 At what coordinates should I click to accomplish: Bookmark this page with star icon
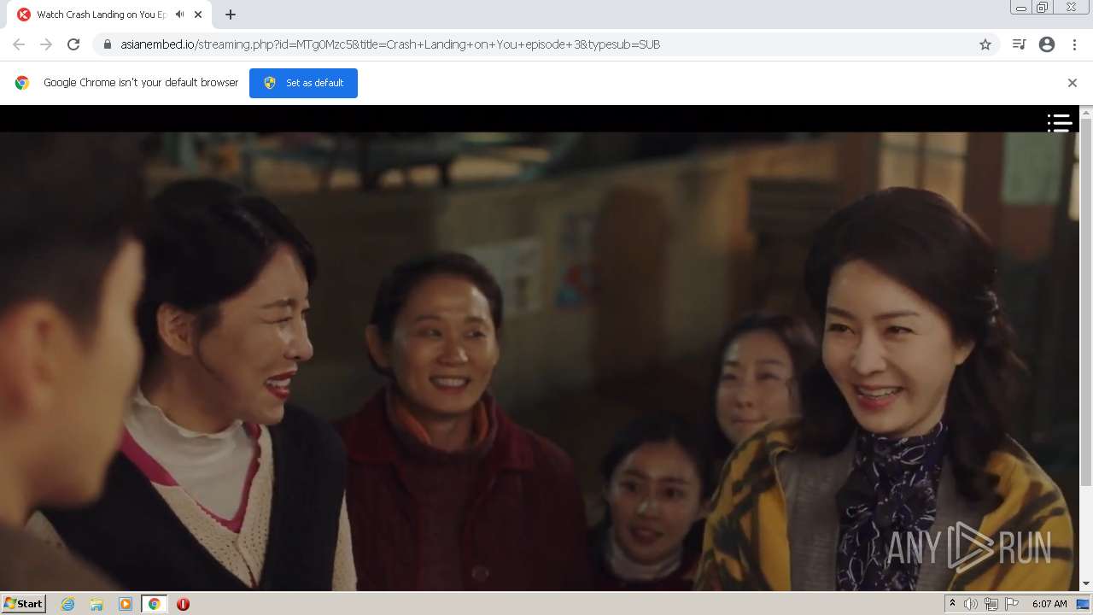[985, 44]
